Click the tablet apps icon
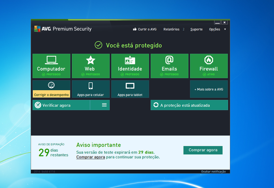This screenshot has height=188, width=274. click(130, 86)
